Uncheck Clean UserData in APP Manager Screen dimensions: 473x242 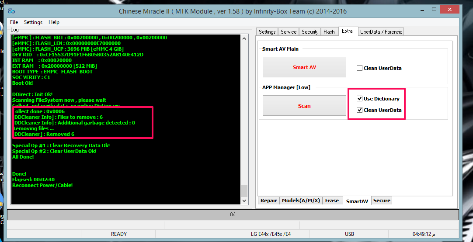(x=359, y=110)
